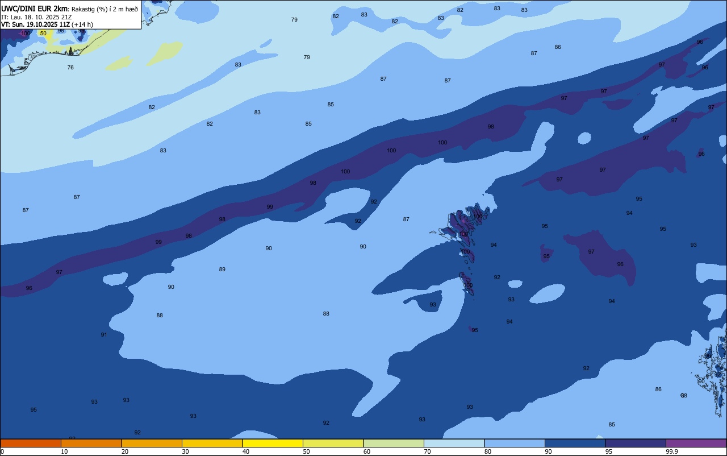Select the orange 10–20 legend color segment
This screenshot has height=456, width=727.
pos(91,443)
